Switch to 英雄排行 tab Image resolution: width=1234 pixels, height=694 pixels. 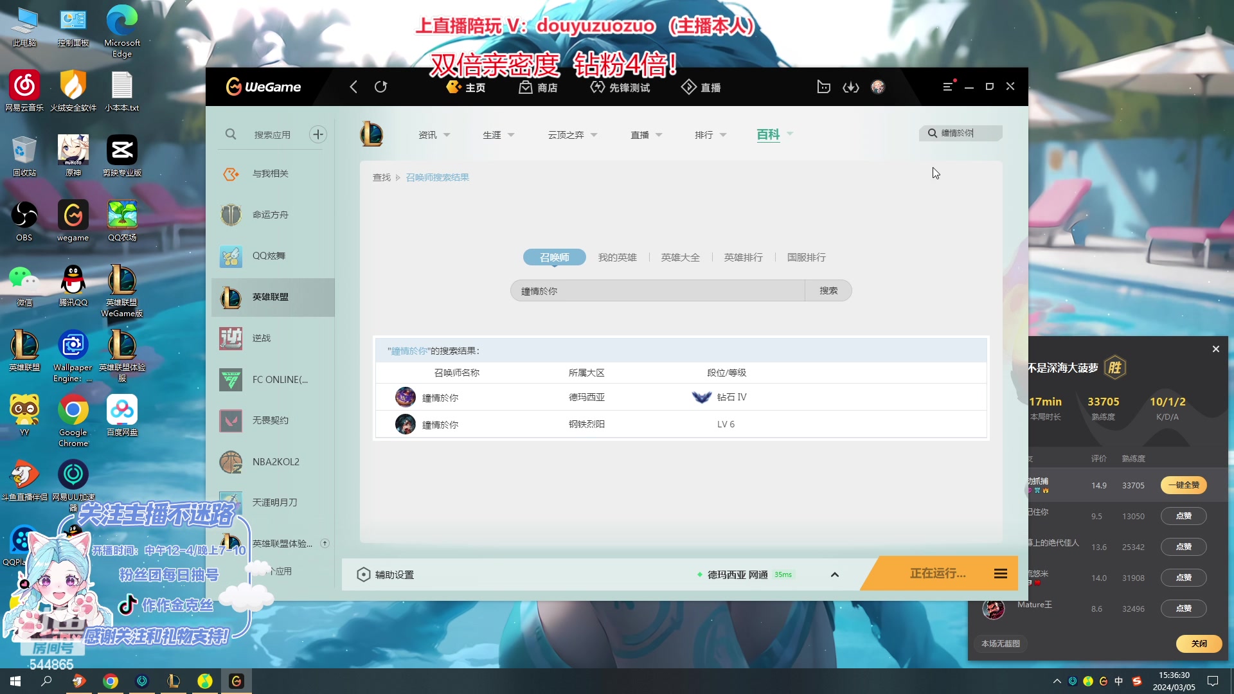pos(744,257)
